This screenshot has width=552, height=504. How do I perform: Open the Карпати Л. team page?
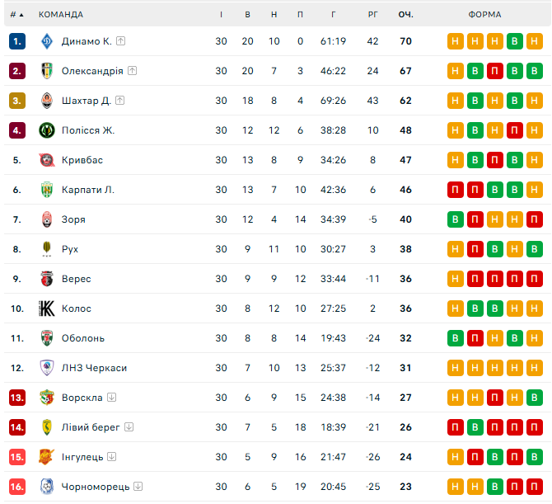point(88,190)
